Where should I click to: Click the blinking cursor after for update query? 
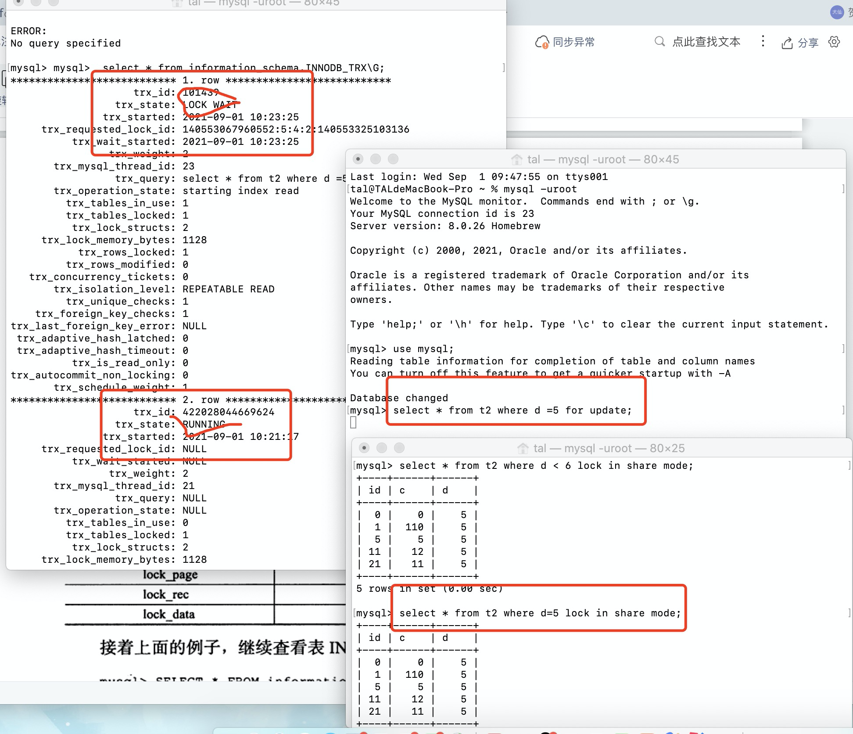[x=354, y=422]
